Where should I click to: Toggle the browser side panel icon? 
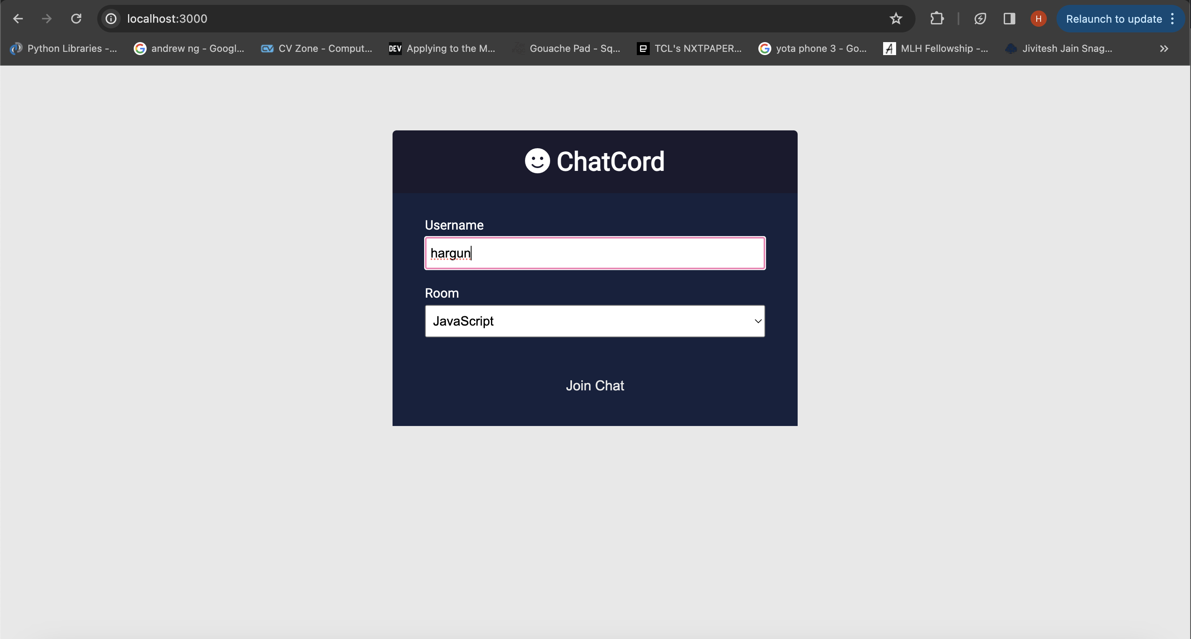tap(1009, 19)
